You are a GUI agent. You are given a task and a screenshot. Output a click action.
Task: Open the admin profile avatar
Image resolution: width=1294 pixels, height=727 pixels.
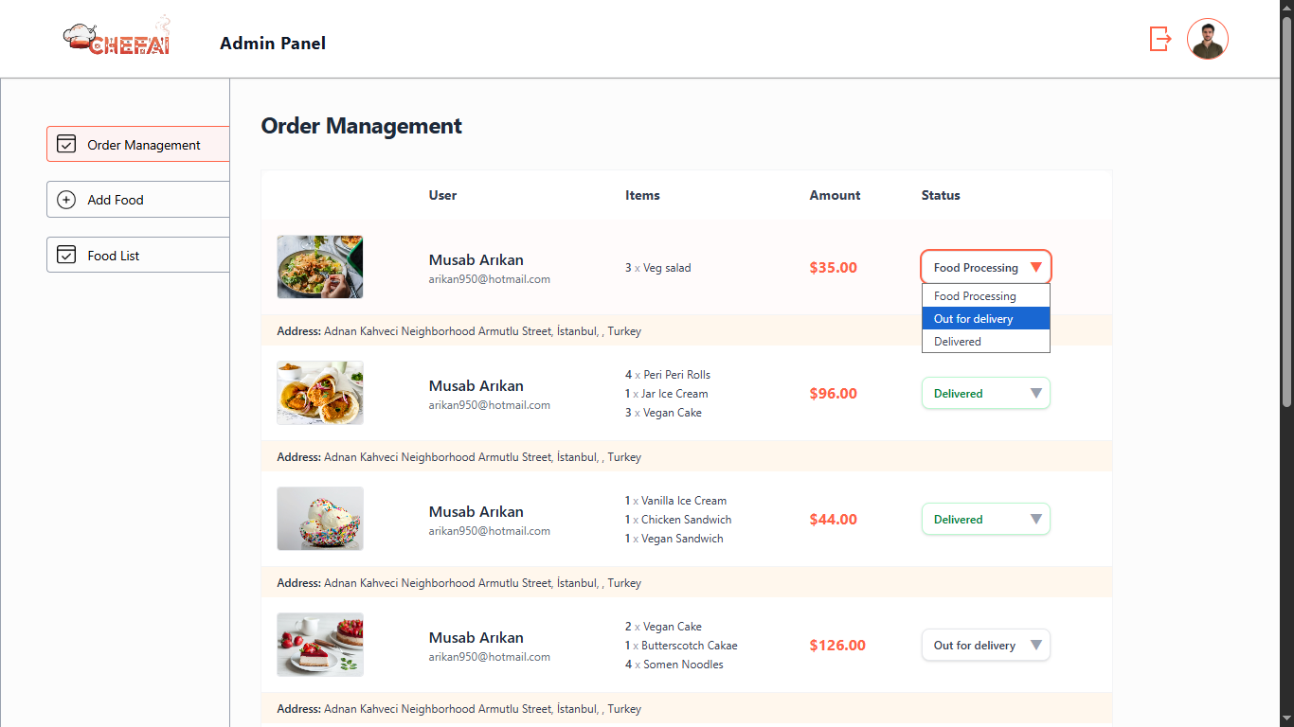[1207, 39]
